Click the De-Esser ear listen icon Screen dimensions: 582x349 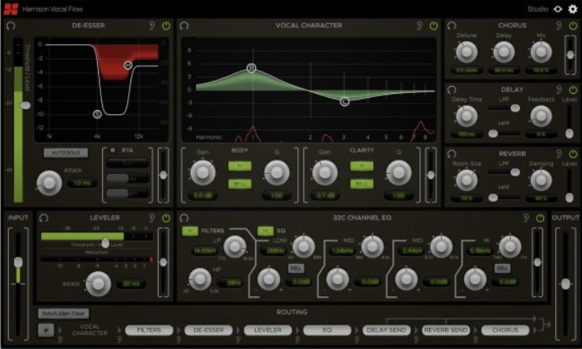152,26
